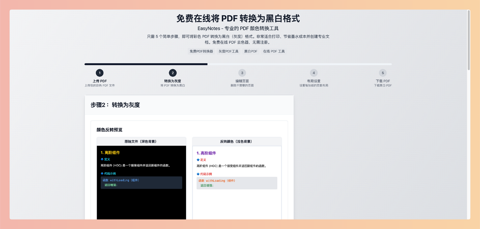480x229 pixels.
Task: Go to step 3 circle 编辑页面
Action: 242,73
